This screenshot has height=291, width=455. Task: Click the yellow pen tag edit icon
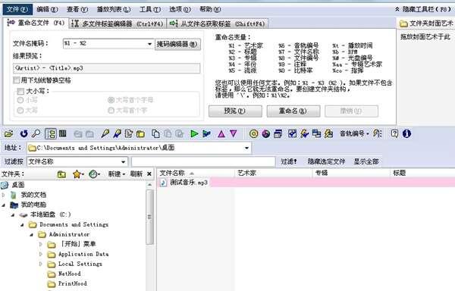105,133
